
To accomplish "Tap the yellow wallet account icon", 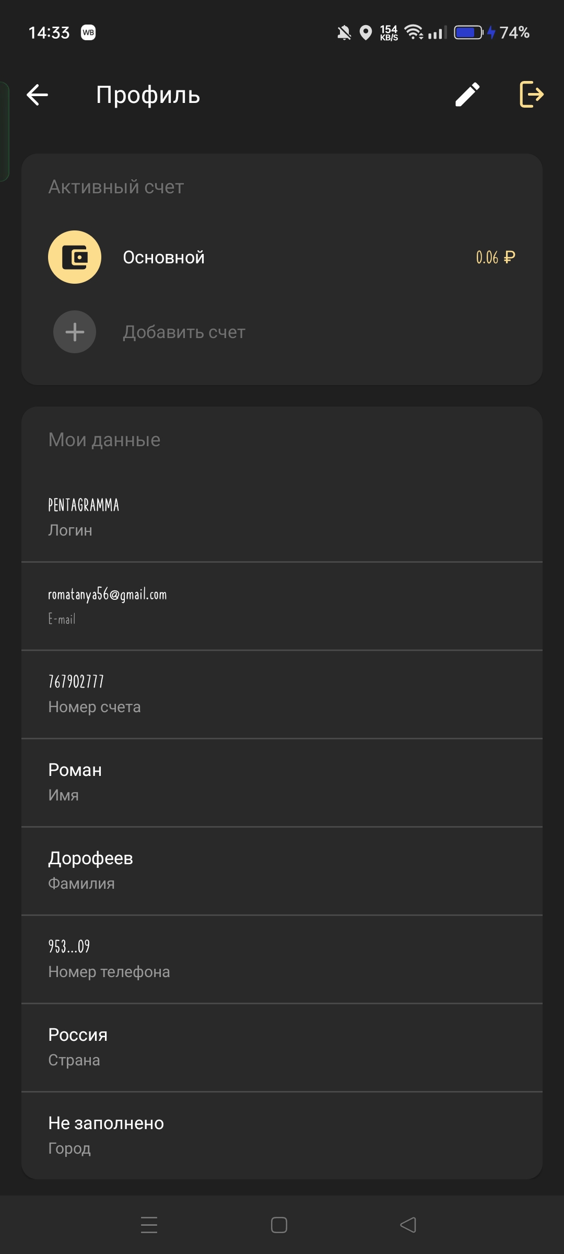I will click(x=75, y=257).
